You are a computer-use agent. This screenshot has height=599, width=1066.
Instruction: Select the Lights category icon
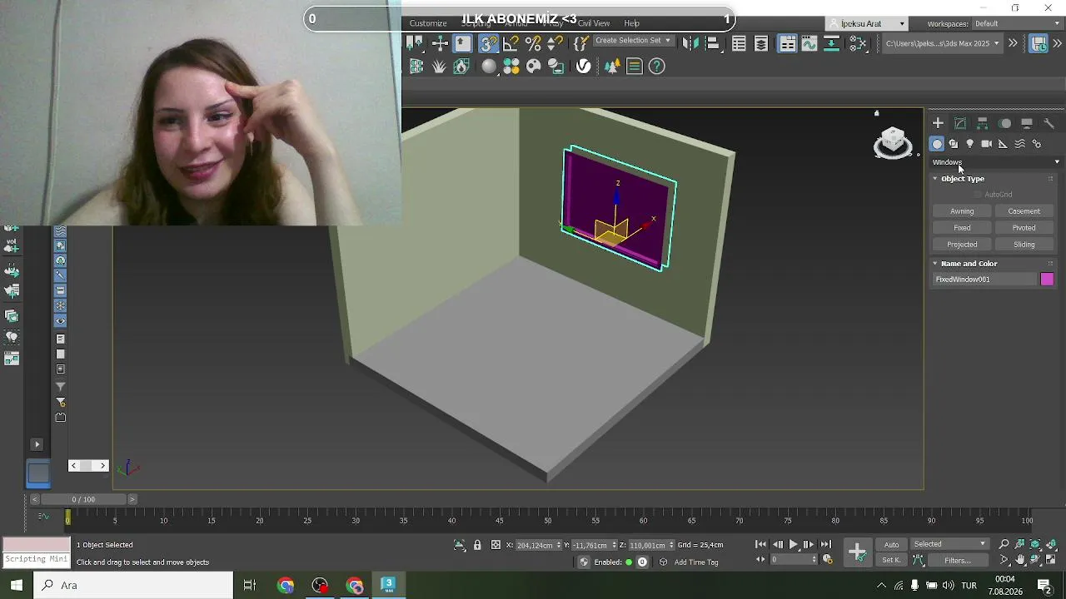pyautogui.click(x=970, y=144)
